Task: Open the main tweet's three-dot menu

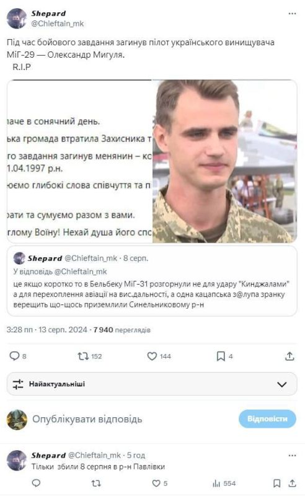Action: 292,14
